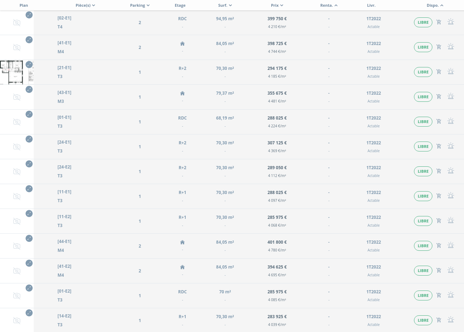
Task: Sort the list by Prix column
Action: pos(277,5)
